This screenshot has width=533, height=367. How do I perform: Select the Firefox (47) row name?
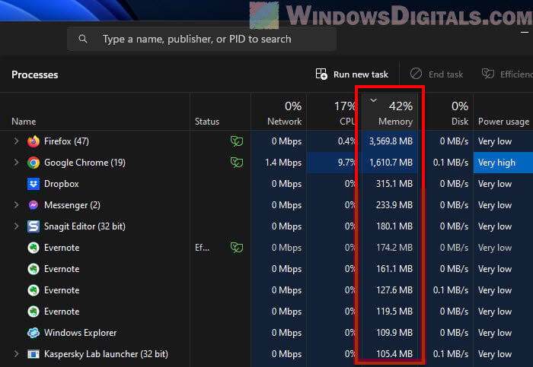(x=67, y=141)
